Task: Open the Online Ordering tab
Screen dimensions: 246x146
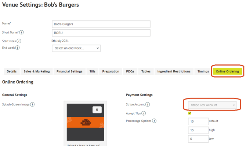Action: (227, 71)
